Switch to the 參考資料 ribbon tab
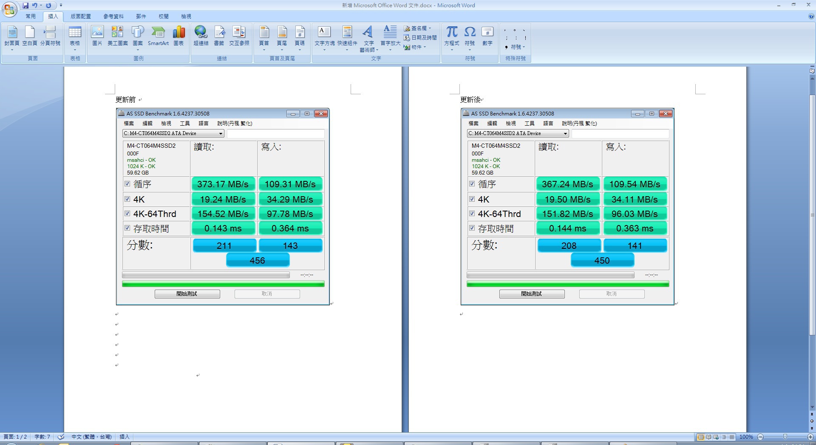816x445 pixels. tap(113, 17)
